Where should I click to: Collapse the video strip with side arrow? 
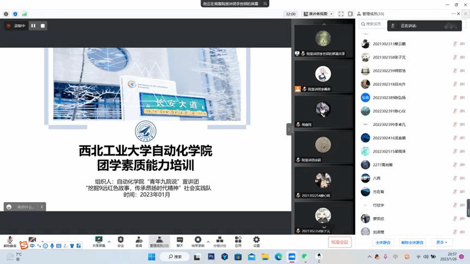coord(289,129)
